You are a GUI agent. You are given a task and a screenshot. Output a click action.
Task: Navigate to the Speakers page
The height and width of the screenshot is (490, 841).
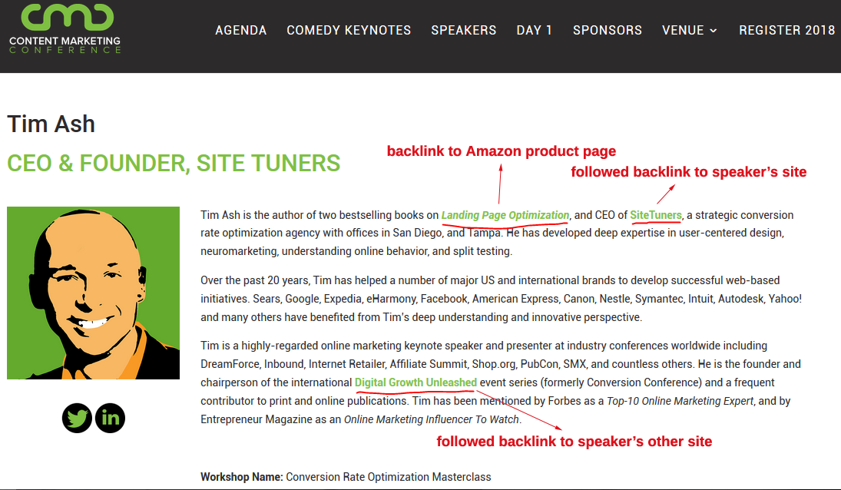tap(463, 31)
